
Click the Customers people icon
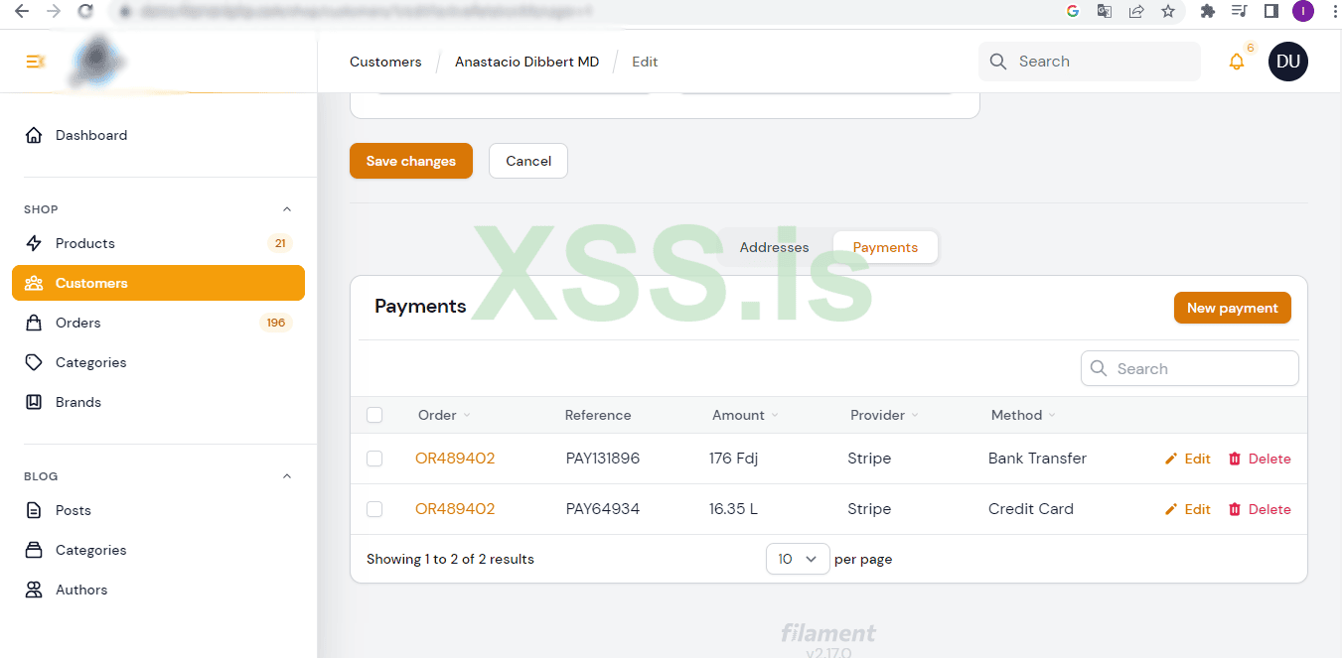34,283
